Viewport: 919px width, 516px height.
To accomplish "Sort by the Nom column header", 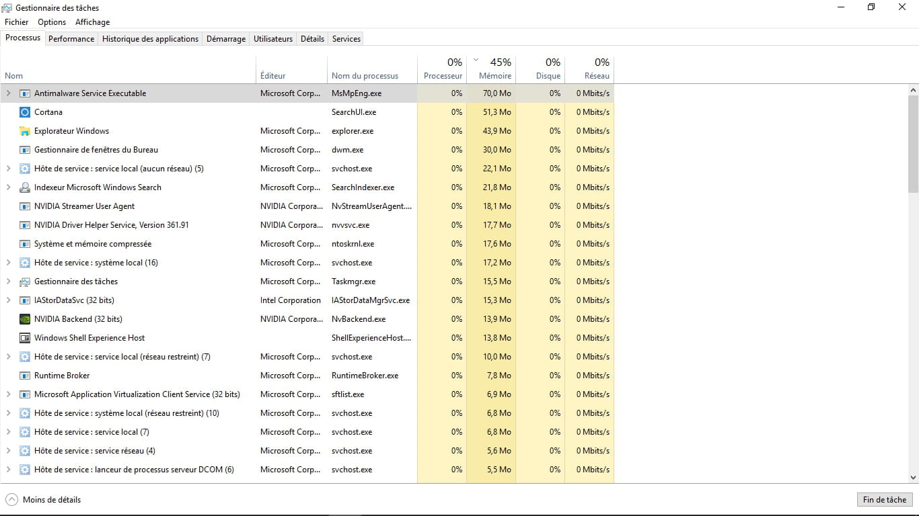I will pyautogui.click(x=128, y=69).
